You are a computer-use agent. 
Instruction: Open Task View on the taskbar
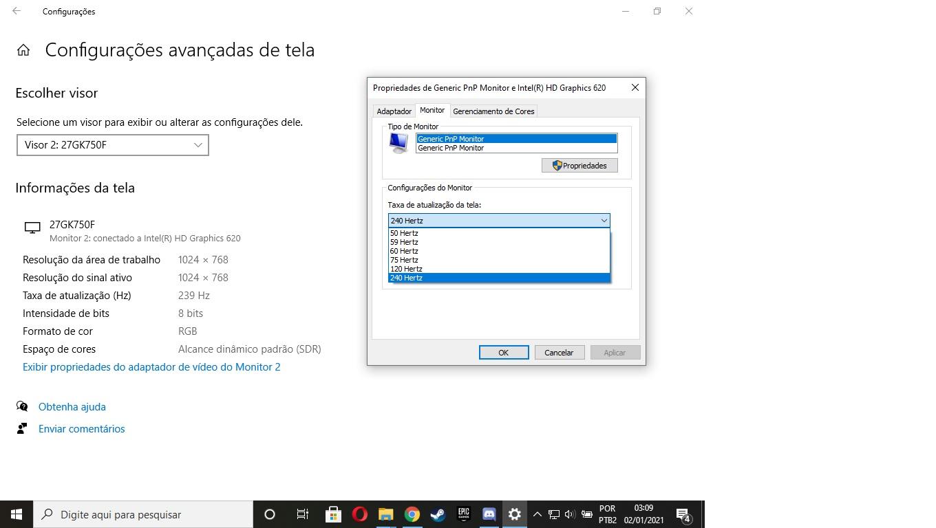pos(302,514)
